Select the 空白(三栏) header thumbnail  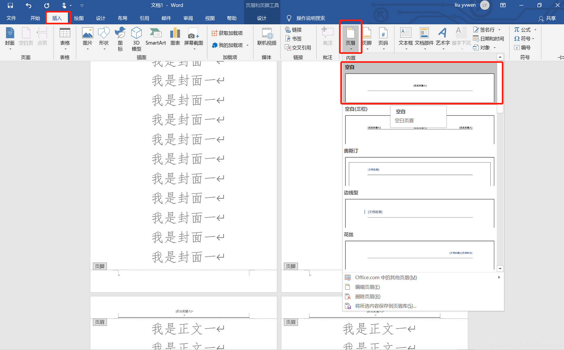[x=419, y=129]
